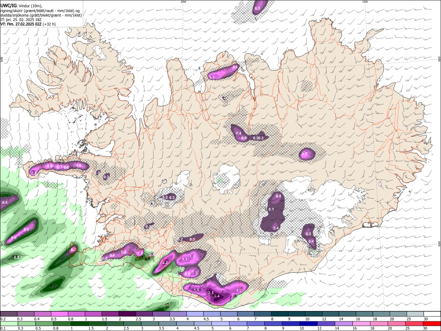Click the 1.7 value in the green offshore rain band

[53, 287]
